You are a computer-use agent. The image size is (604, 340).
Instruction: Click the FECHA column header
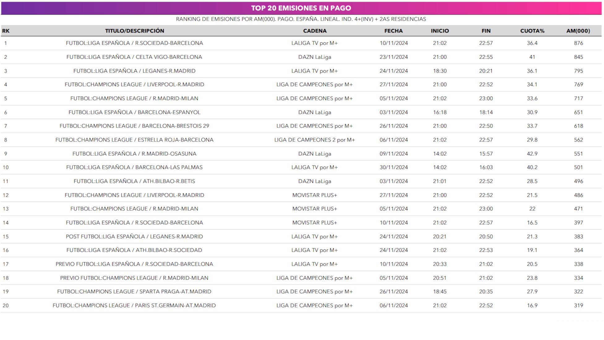pos(393,31)
